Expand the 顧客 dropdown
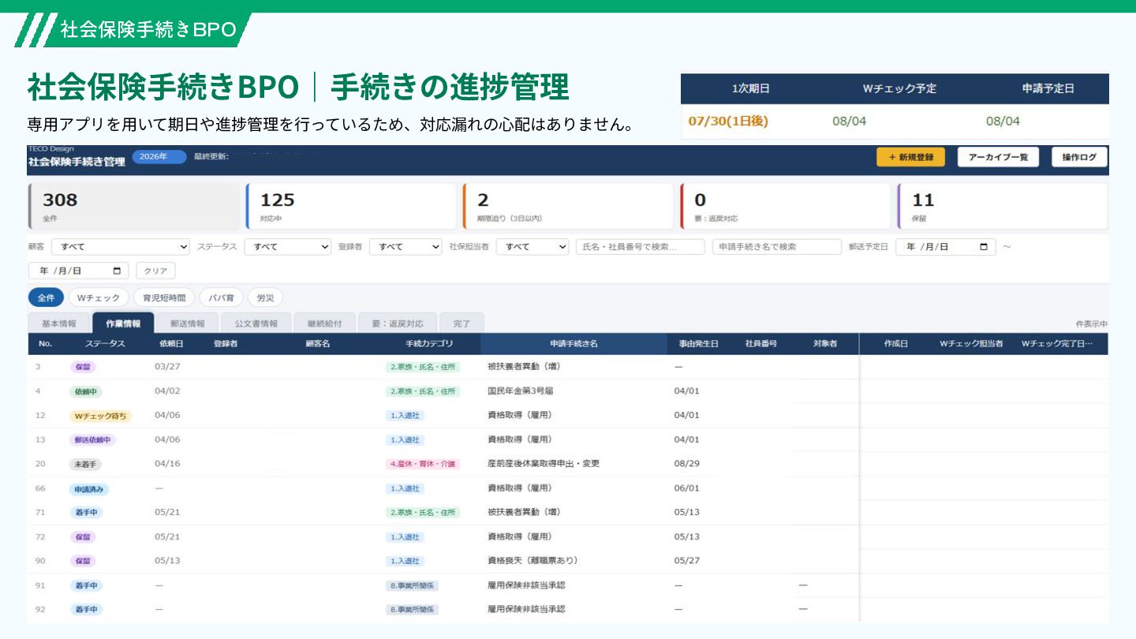The height and width of the screenshot is (639, 1136). (121, 247)
